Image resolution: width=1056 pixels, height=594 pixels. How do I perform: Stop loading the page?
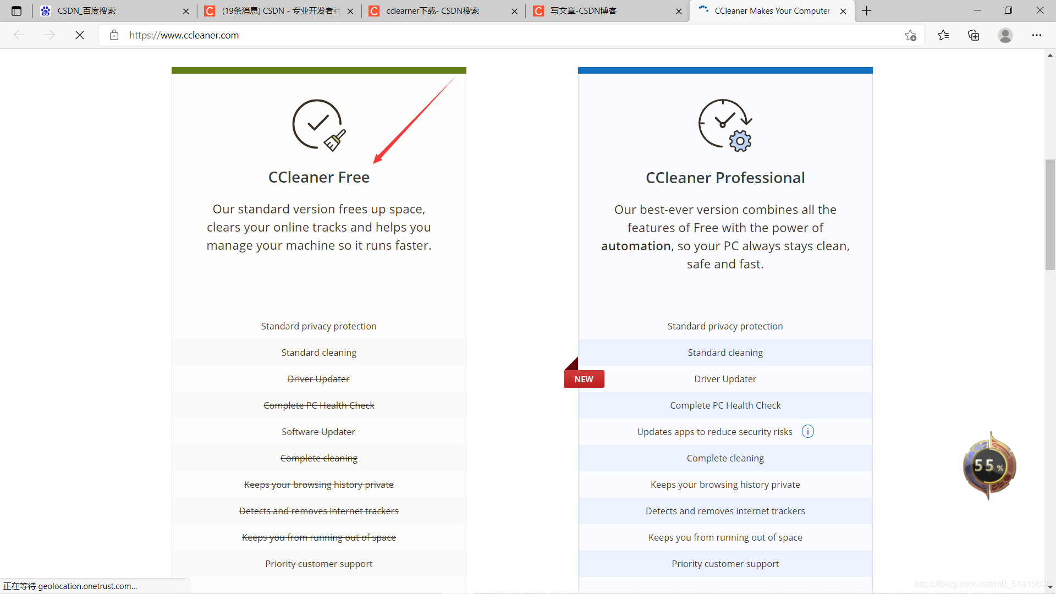coord(80,35)
